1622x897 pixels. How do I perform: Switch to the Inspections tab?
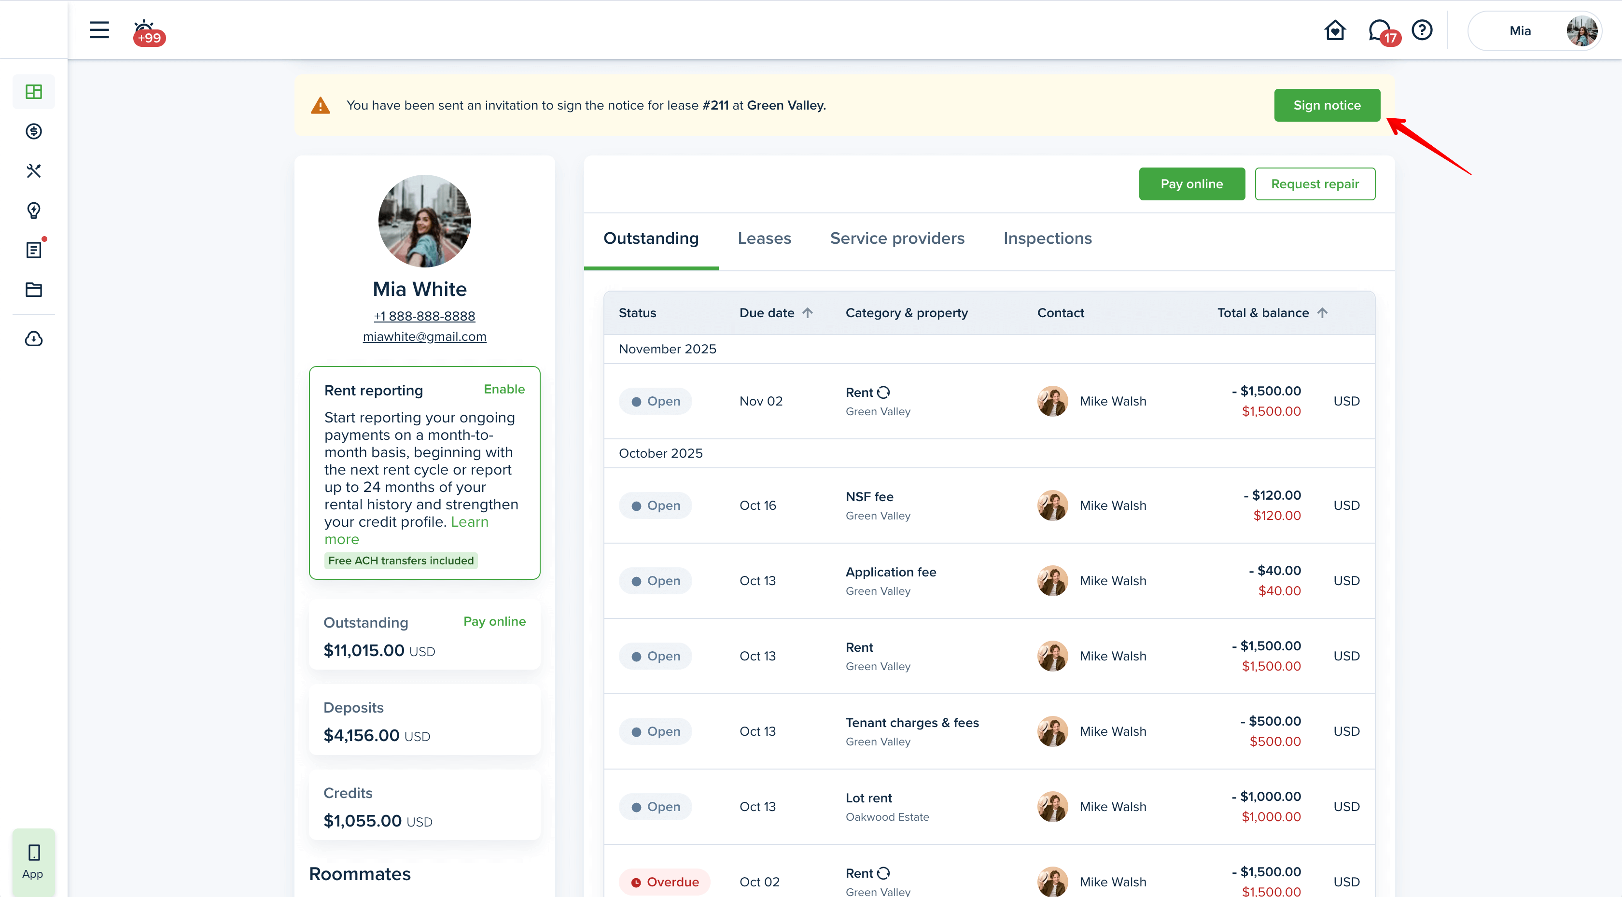coord(1047,239)
